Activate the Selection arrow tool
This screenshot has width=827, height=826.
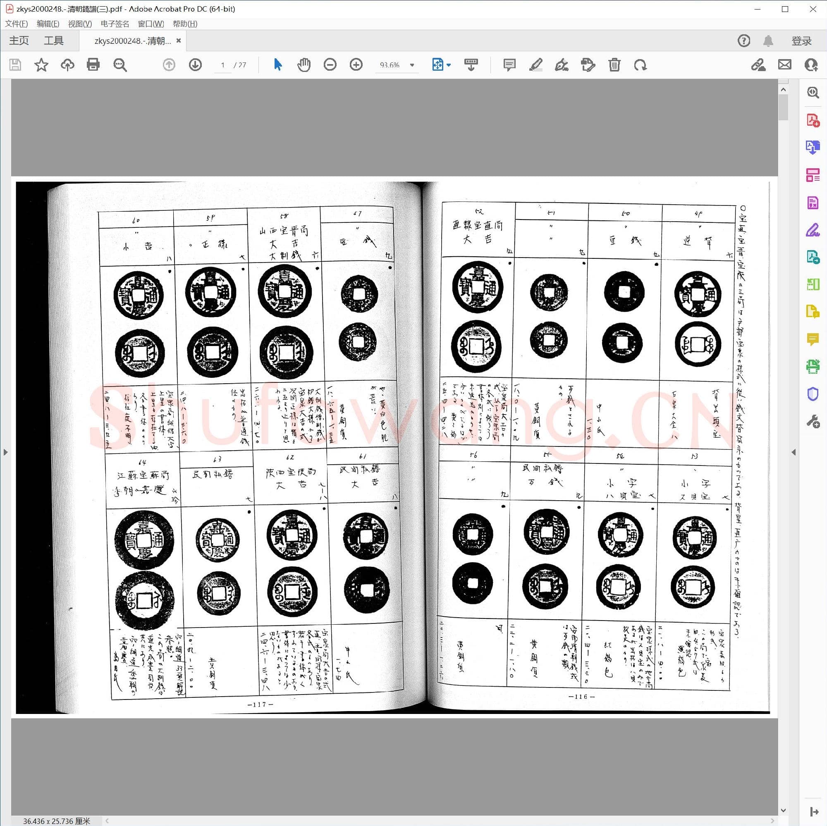(x=278, y=64)
